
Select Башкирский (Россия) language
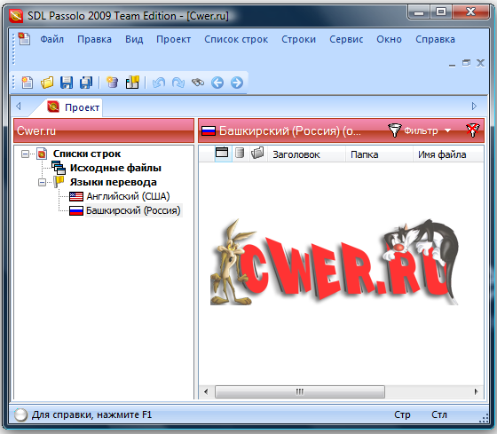133,210
